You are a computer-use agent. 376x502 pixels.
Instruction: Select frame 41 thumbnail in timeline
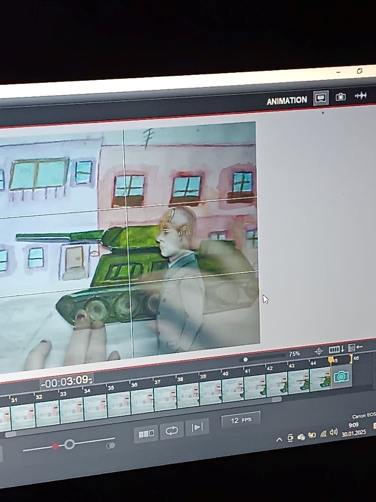pyautogui.click(x=255, y=387)
